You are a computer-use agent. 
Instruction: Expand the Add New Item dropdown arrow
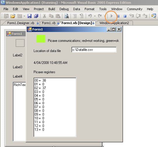click(24, 16)
